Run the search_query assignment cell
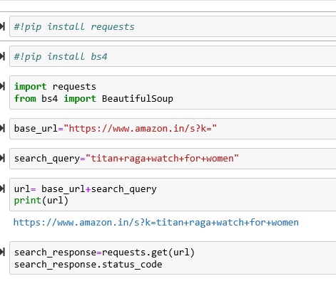The height and width of the screenshot is (281, 336). point(2,158)
